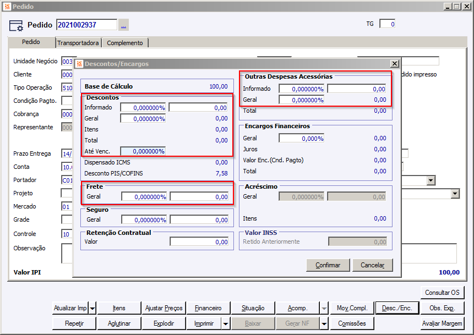The width and height of the screenshot is (474, 335).
Task: Expand the Imprimir dropdown arrow
Action: (226, 324)
